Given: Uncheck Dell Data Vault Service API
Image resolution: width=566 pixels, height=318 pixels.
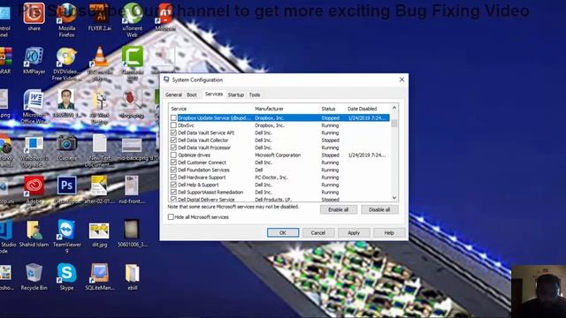Looking at the screenshot, I should [173, 132].
